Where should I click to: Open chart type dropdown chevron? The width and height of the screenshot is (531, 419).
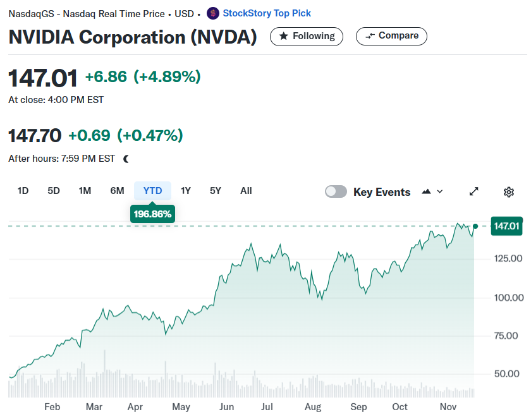coord(439,191)
